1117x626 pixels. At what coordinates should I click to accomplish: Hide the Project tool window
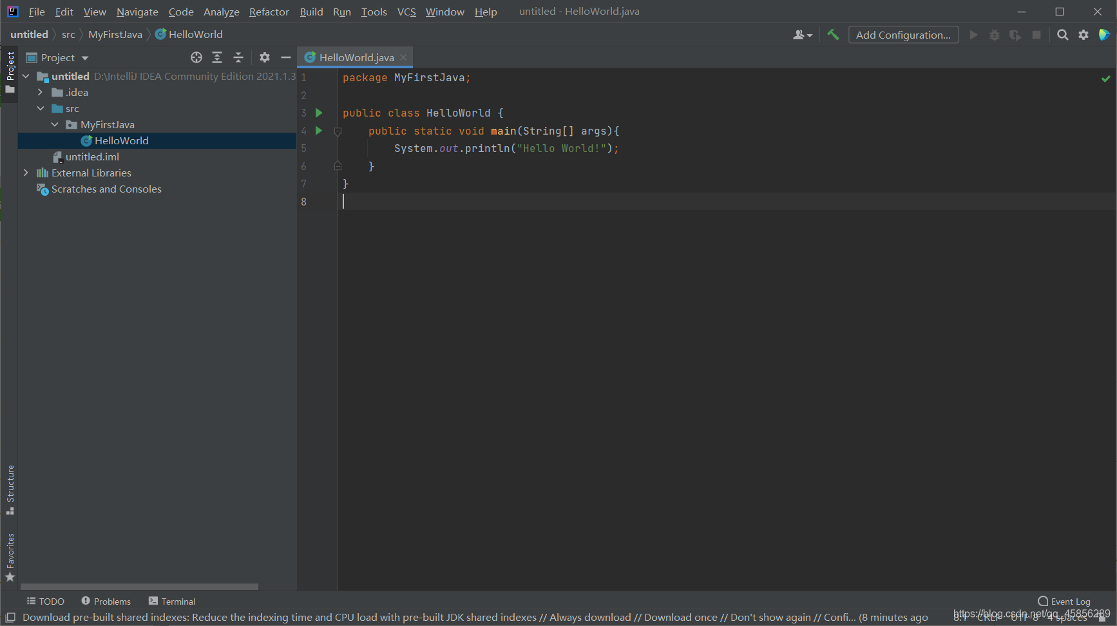pos(286,57)
